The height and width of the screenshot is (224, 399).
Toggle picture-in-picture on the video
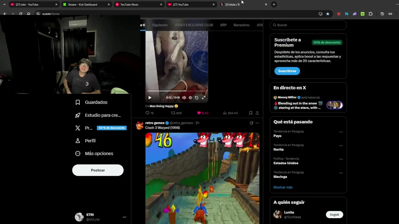click(197, 98)
